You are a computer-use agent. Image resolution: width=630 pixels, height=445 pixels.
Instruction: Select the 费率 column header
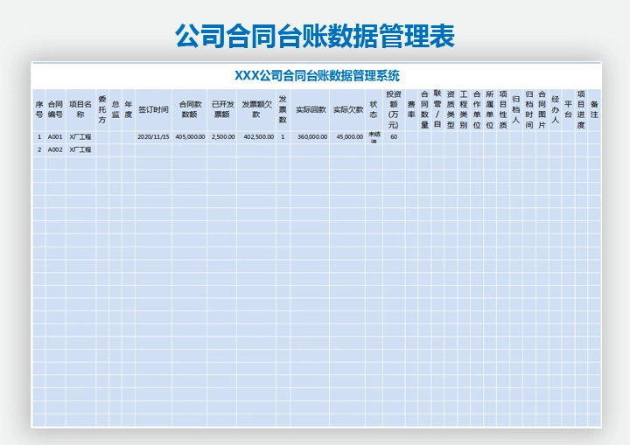(x=411, y=109)
